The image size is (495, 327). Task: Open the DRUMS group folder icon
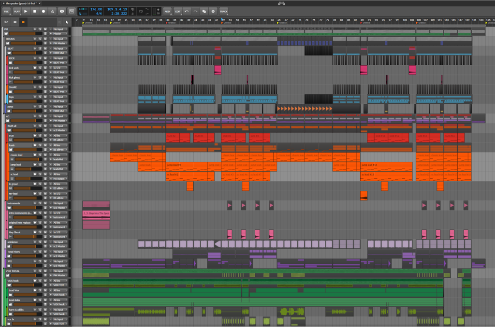[x=7, y=43]
